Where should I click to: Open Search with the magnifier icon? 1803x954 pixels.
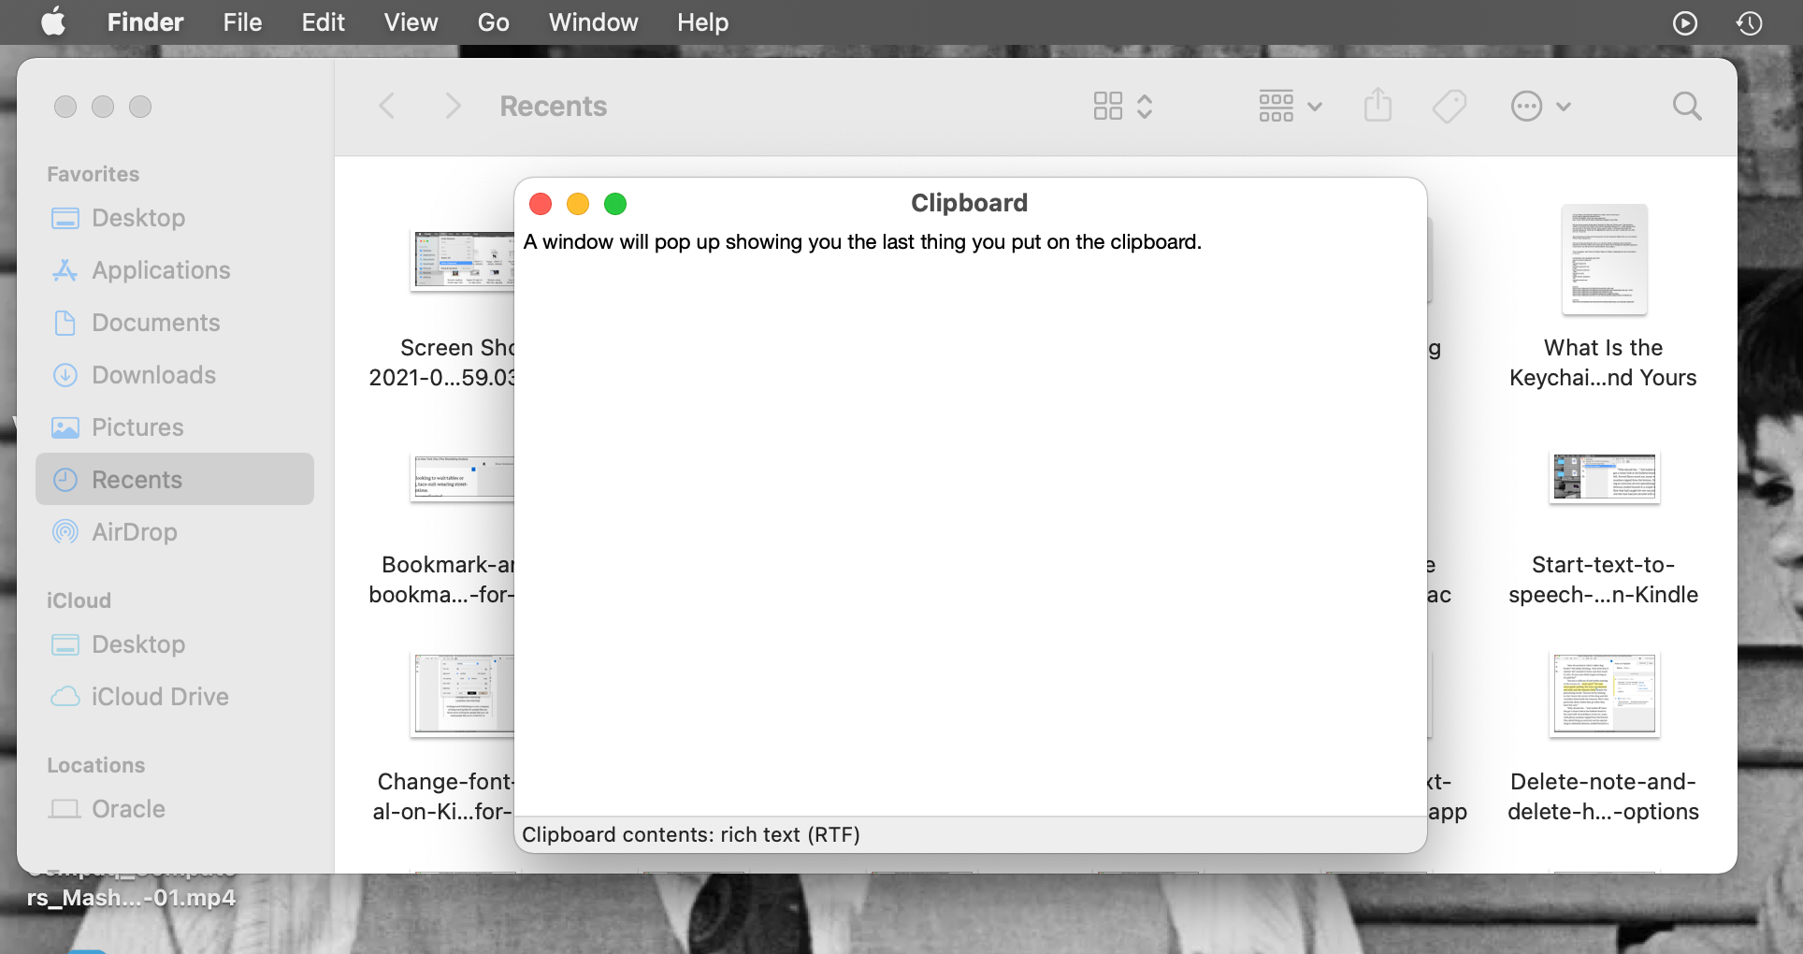coord(1686,106)
